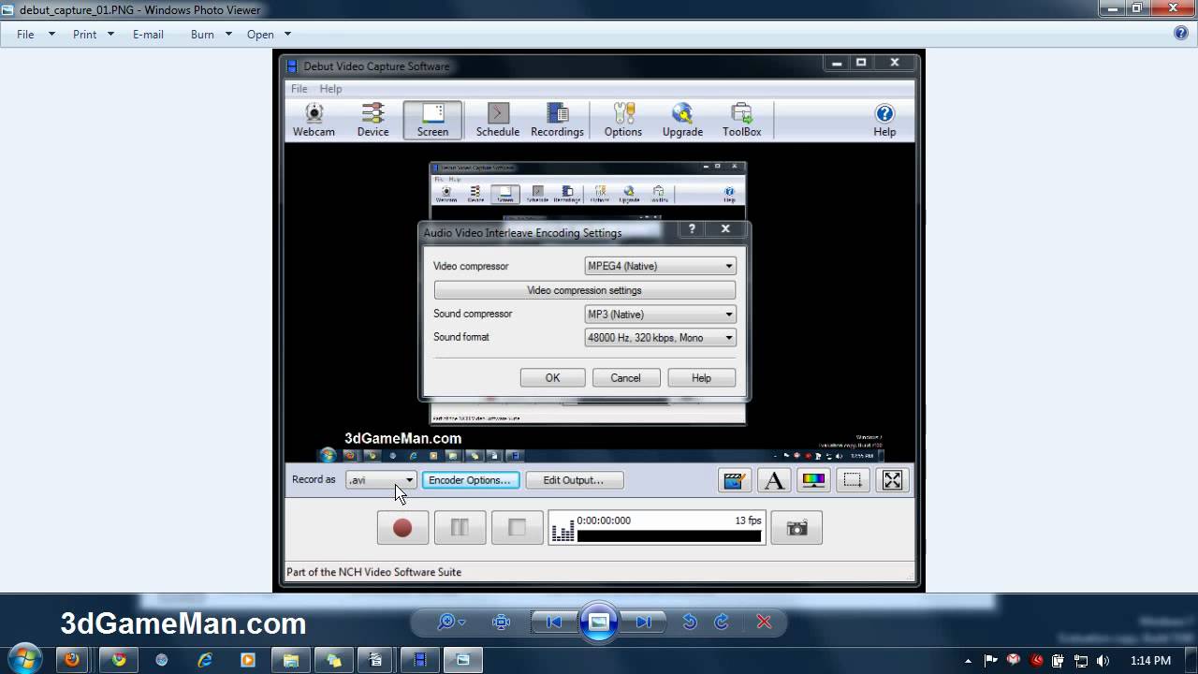
Task: Delete the photo with red X icon
Action: (764, 622)
